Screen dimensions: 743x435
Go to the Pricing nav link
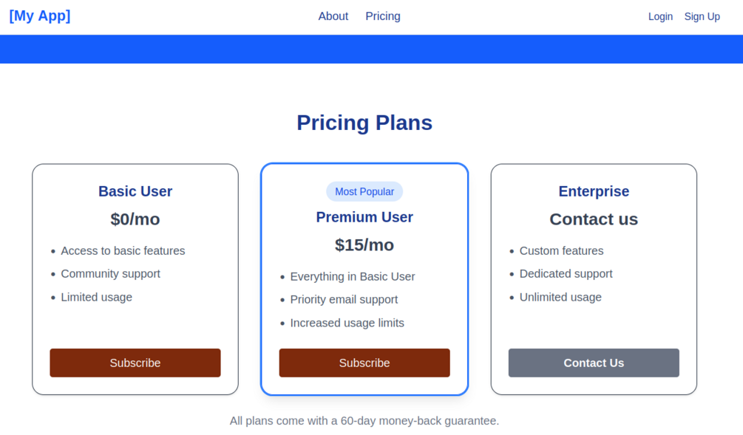[x=382, y=16]
